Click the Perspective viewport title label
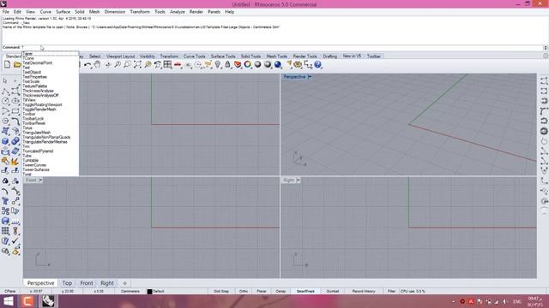 point(294,77)
